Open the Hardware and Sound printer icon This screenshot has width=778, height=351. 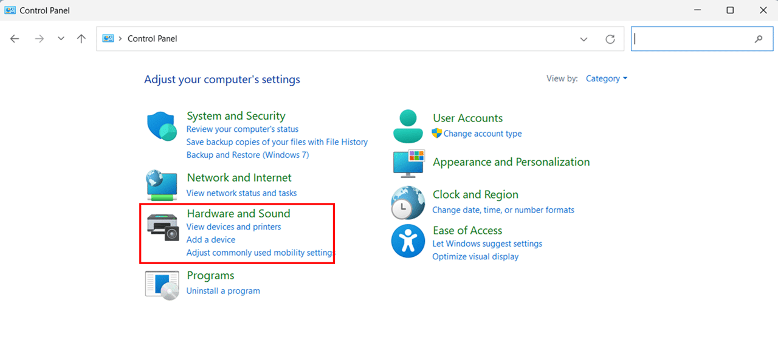coord(163,225)
